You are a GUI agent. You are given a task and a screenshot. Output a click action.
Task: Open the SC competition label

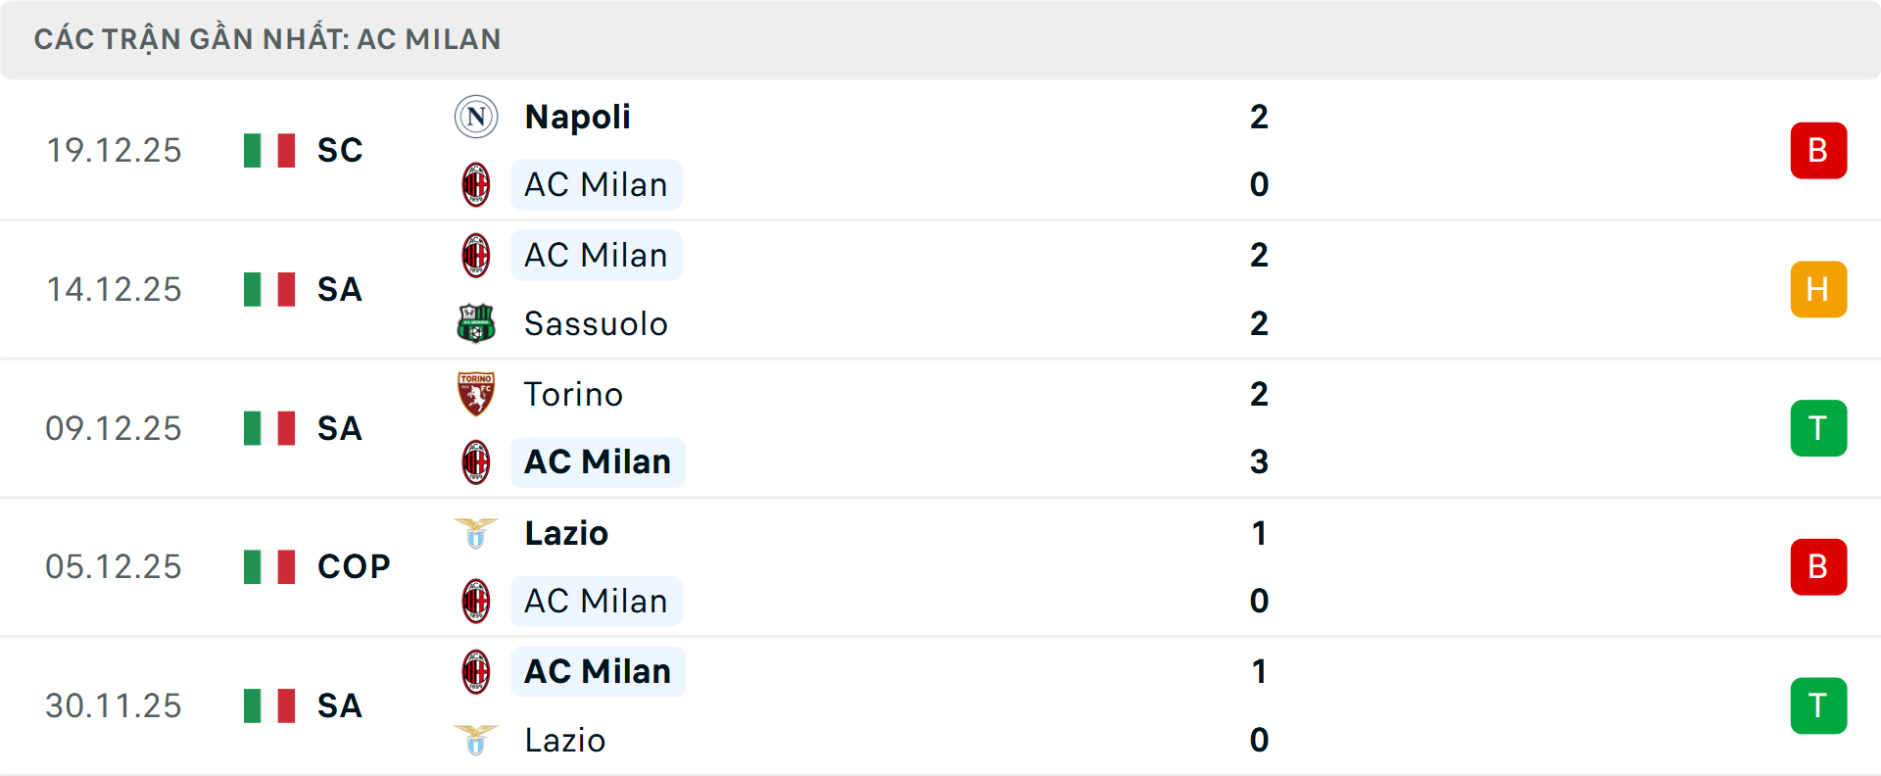click(338, 151)
